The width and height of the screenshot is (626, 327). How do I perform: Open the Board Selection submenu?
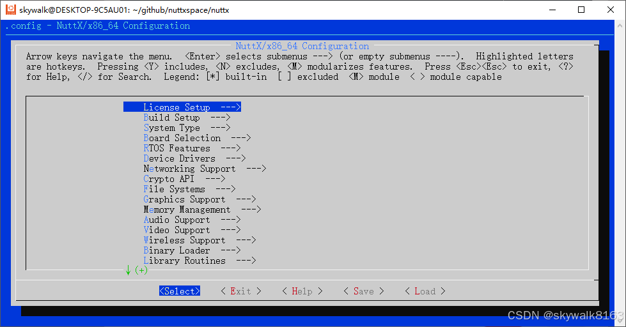click(x=197, y=138)
